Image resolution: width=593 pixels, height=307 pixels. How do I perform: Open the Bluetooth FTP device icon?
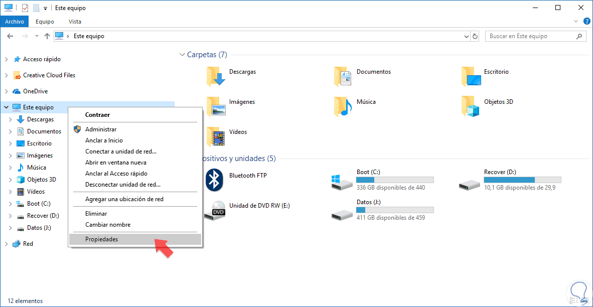pyautogui.click(x=216, y=180)
